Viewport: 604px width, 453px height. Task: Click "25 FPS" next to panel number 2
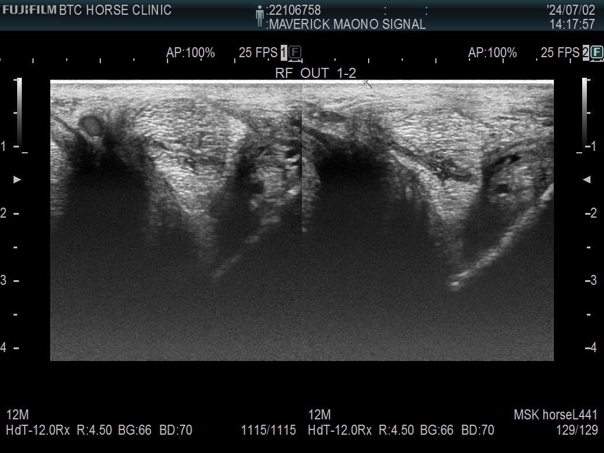pos(560,52)
